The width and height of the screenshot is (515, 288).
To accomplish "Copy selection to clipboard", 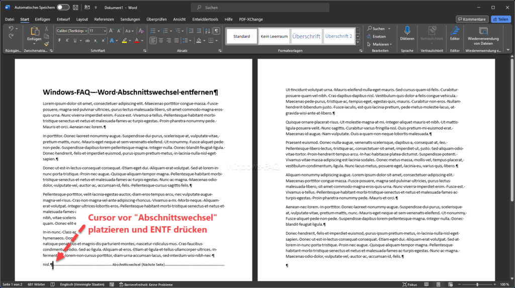I will (x=46, y=37).
